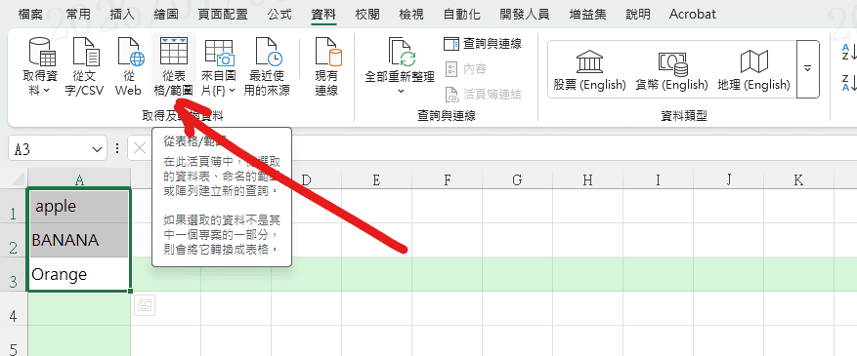Choose the 貨幣 (English) data type

tap(671, 70)
